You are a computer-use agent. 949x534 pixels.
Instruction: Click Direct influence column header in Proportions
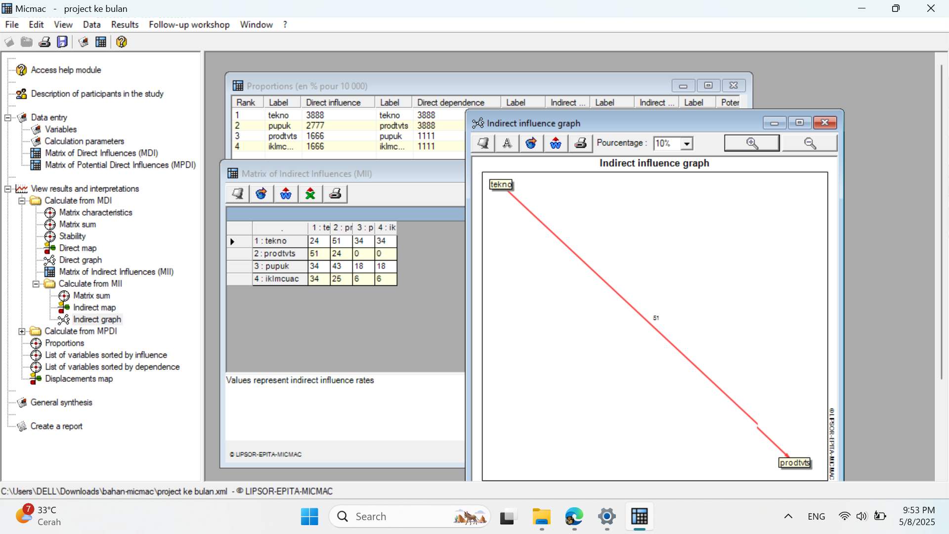click(338, 102)
